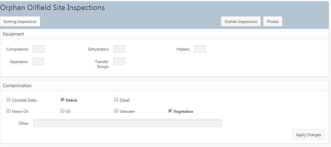Enable the Diesel checkbox

click(116, 100)
